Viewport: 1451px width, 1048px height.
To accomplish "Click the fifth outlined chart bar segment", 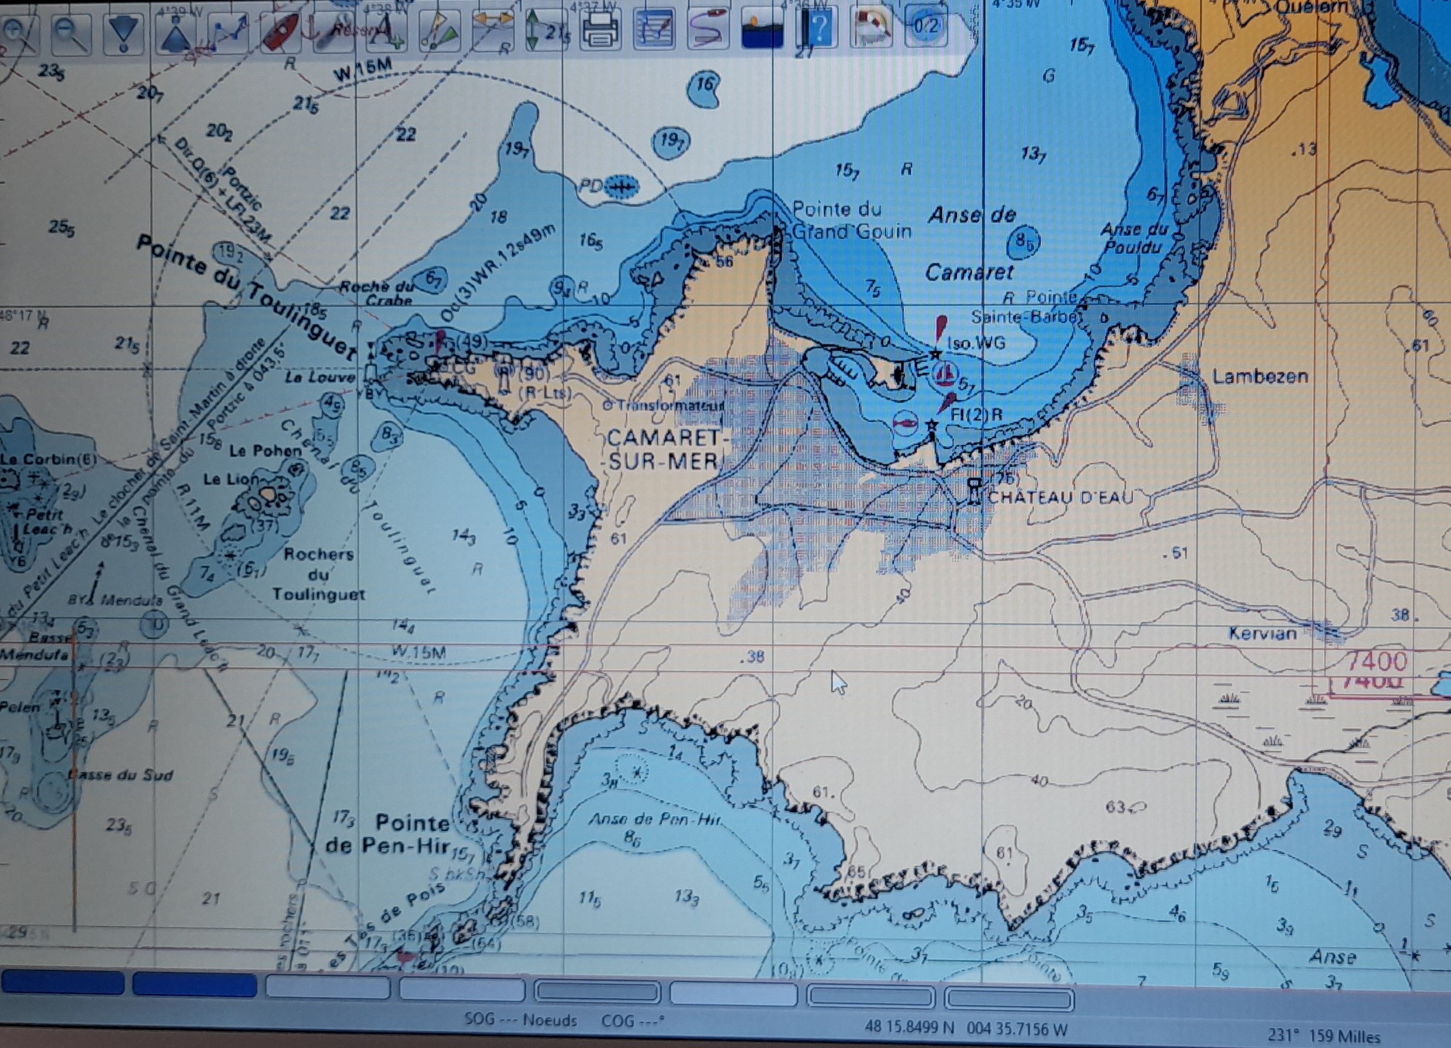I will click(598, 992).
